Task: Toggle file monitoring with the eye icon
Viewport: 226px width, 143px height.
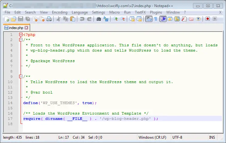Action: 198,19
